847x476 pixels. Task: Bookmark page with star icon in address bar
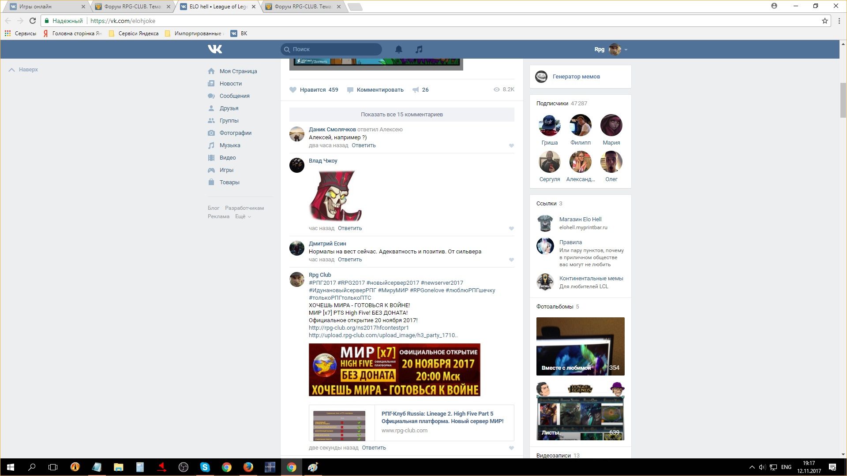825,21
